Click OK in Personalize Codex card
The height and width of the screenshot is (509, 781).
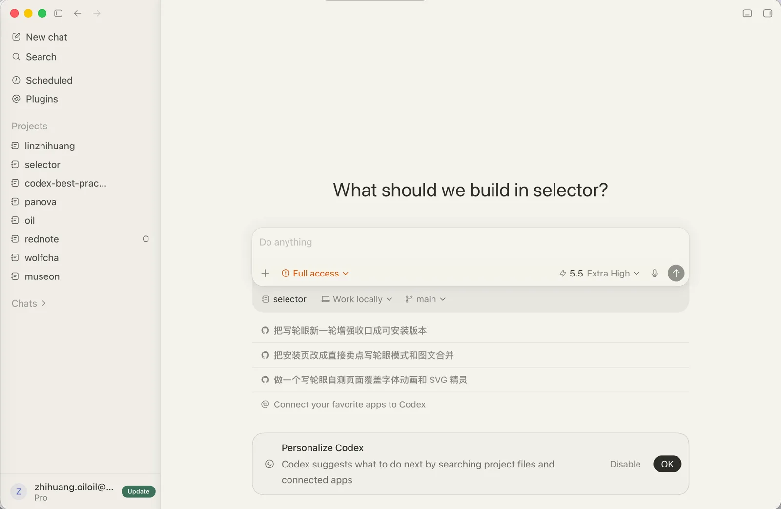pos(667,464)
